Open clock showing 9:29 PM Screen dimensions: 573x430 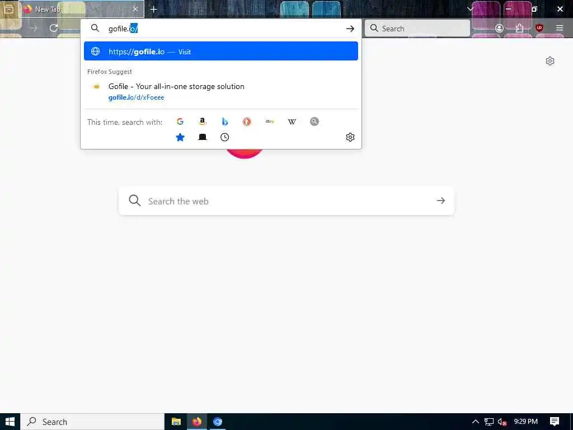[525, 421]
